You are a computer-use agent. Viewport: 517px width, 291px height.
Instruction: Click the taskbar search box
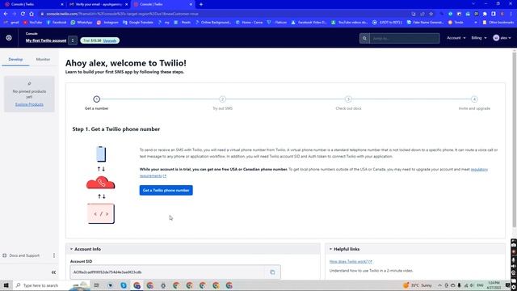tap(51, 285)
